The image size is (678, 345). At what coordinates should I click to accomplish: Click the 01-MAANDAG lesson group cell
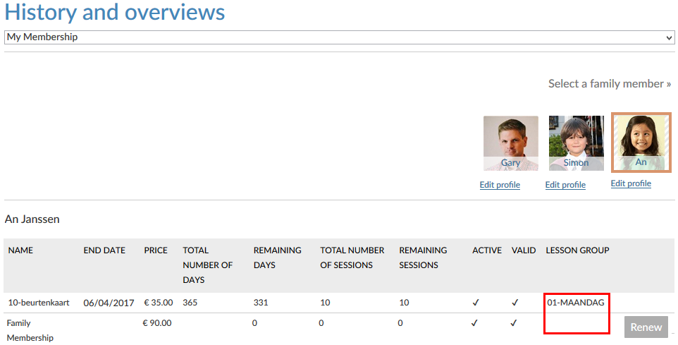coord(575,303)
